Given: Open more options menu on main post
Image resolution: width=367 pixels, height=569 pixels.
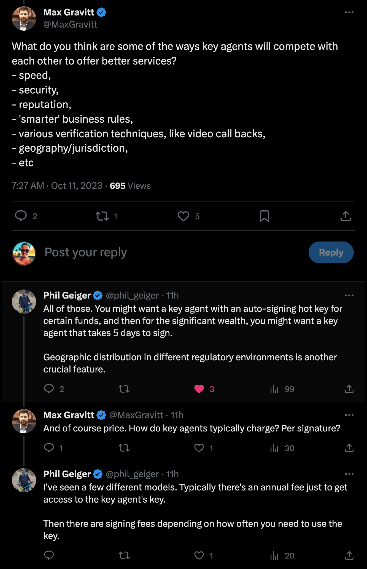Looking at the screenshot, I should pos(349,12).
